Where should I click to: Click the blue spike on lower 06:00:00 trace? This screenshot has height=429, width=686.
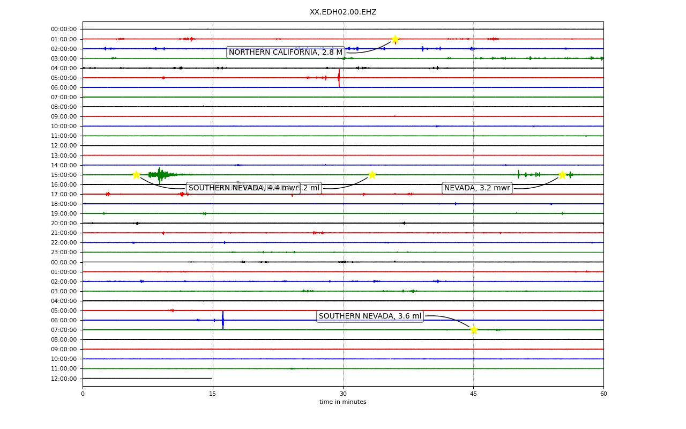click(x=223, y=320)
